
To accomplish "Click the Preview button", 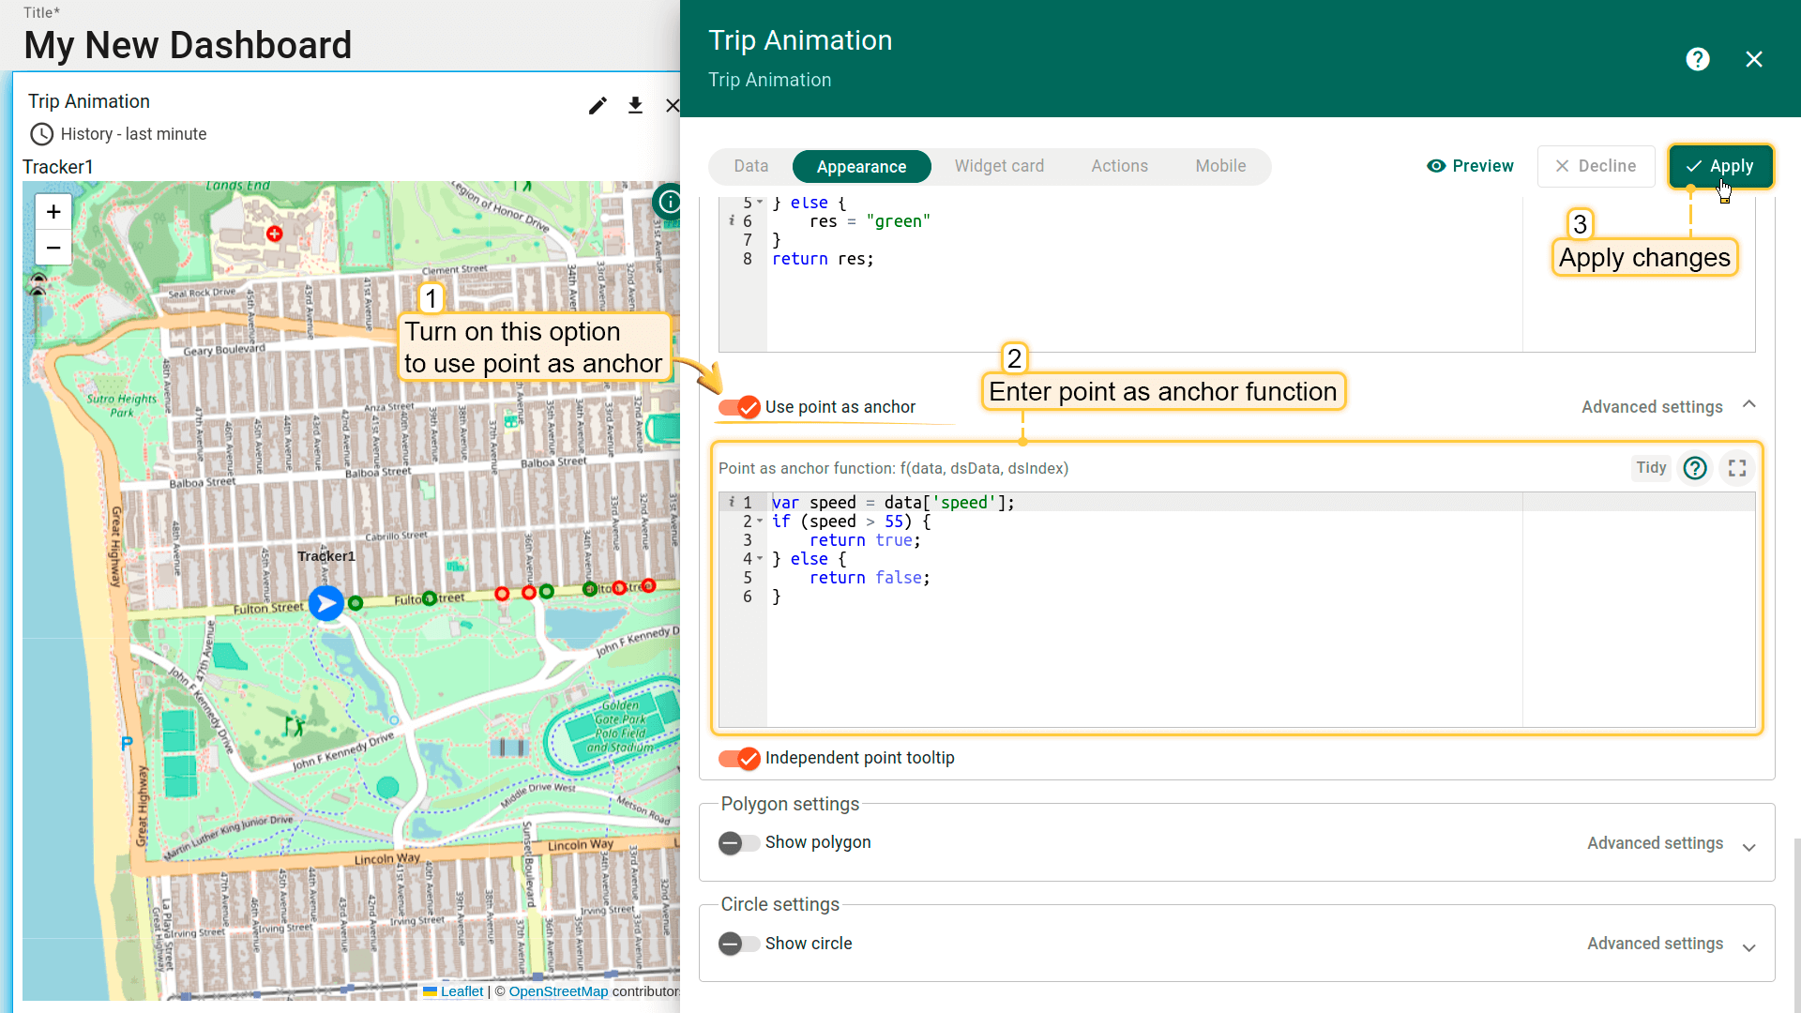I will click(1470, 166).
